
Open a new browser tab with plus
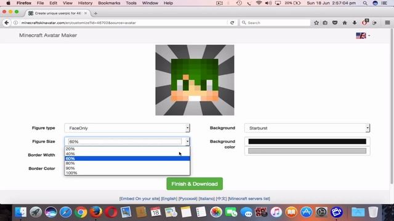(95, 14)
